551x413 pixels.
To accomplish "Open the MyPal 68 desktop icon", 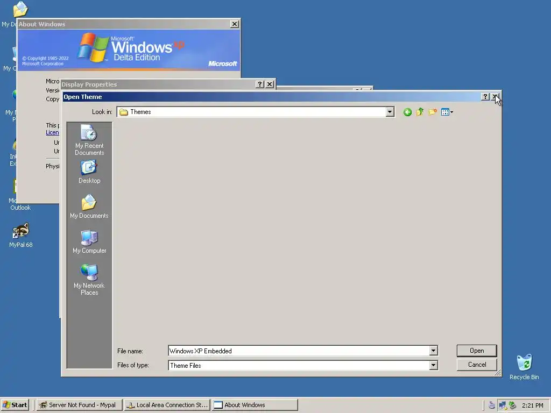I will pyautogui.click(x=21, y=236).
